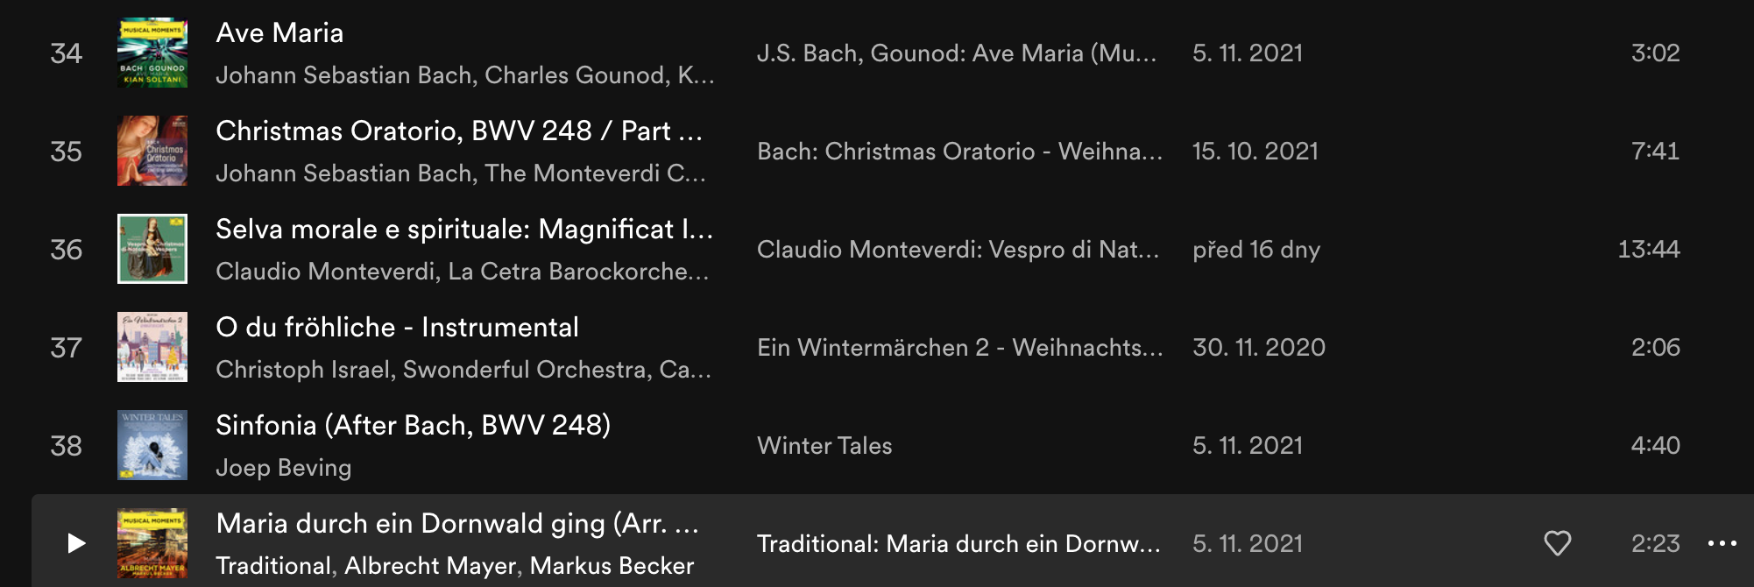The height and width of the screenshot is (587, 1754).
Task: Open Markus Becker artist link
Action: (612, 566)
